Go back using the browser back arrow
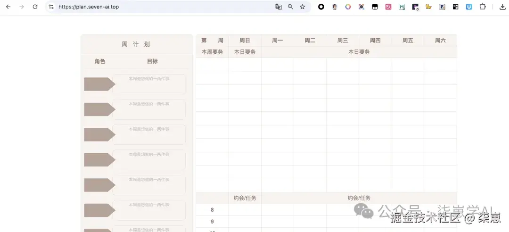 click(8, 7)
